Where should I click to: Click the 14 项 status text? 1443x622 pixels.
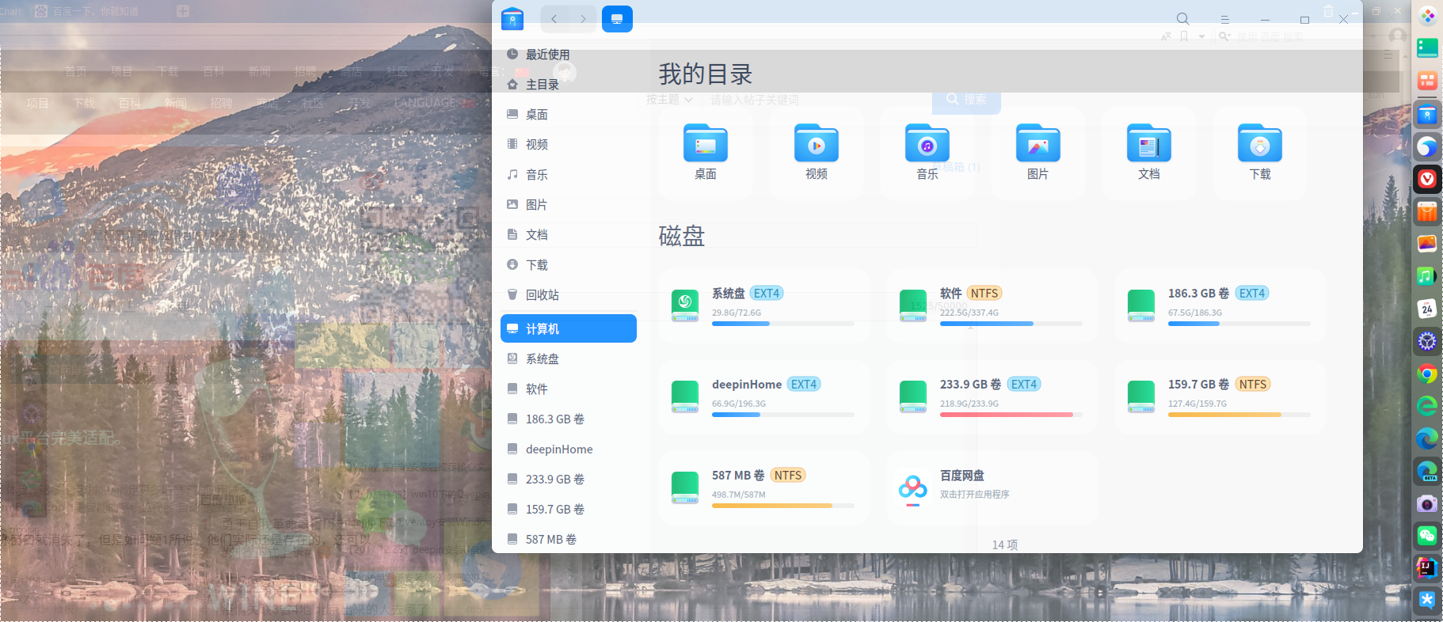click(x=1005, y=545)
